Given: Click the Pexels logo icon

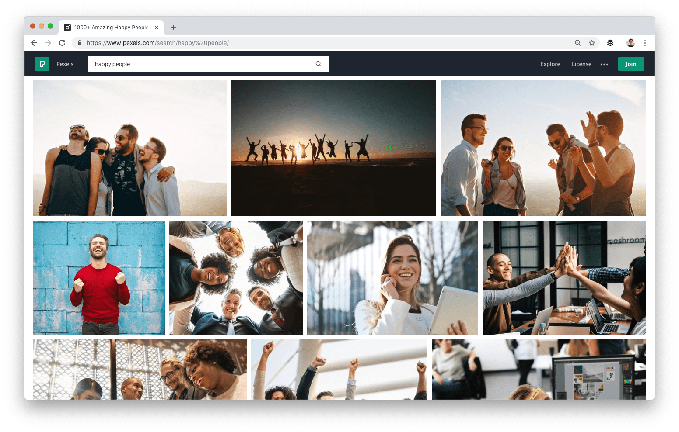Looking at the screenshot, I should point(42,64).
